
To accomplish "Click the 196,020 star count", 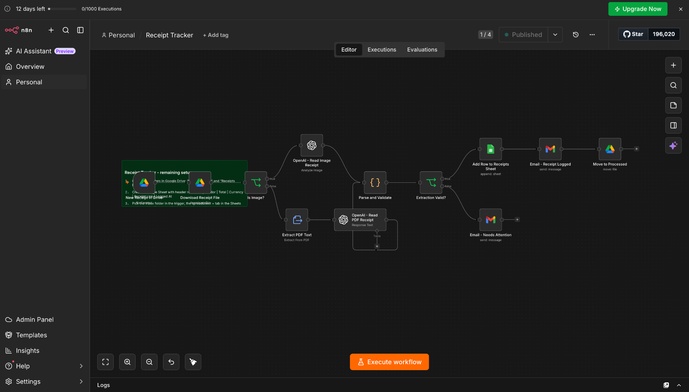I will tap(664, 34).
